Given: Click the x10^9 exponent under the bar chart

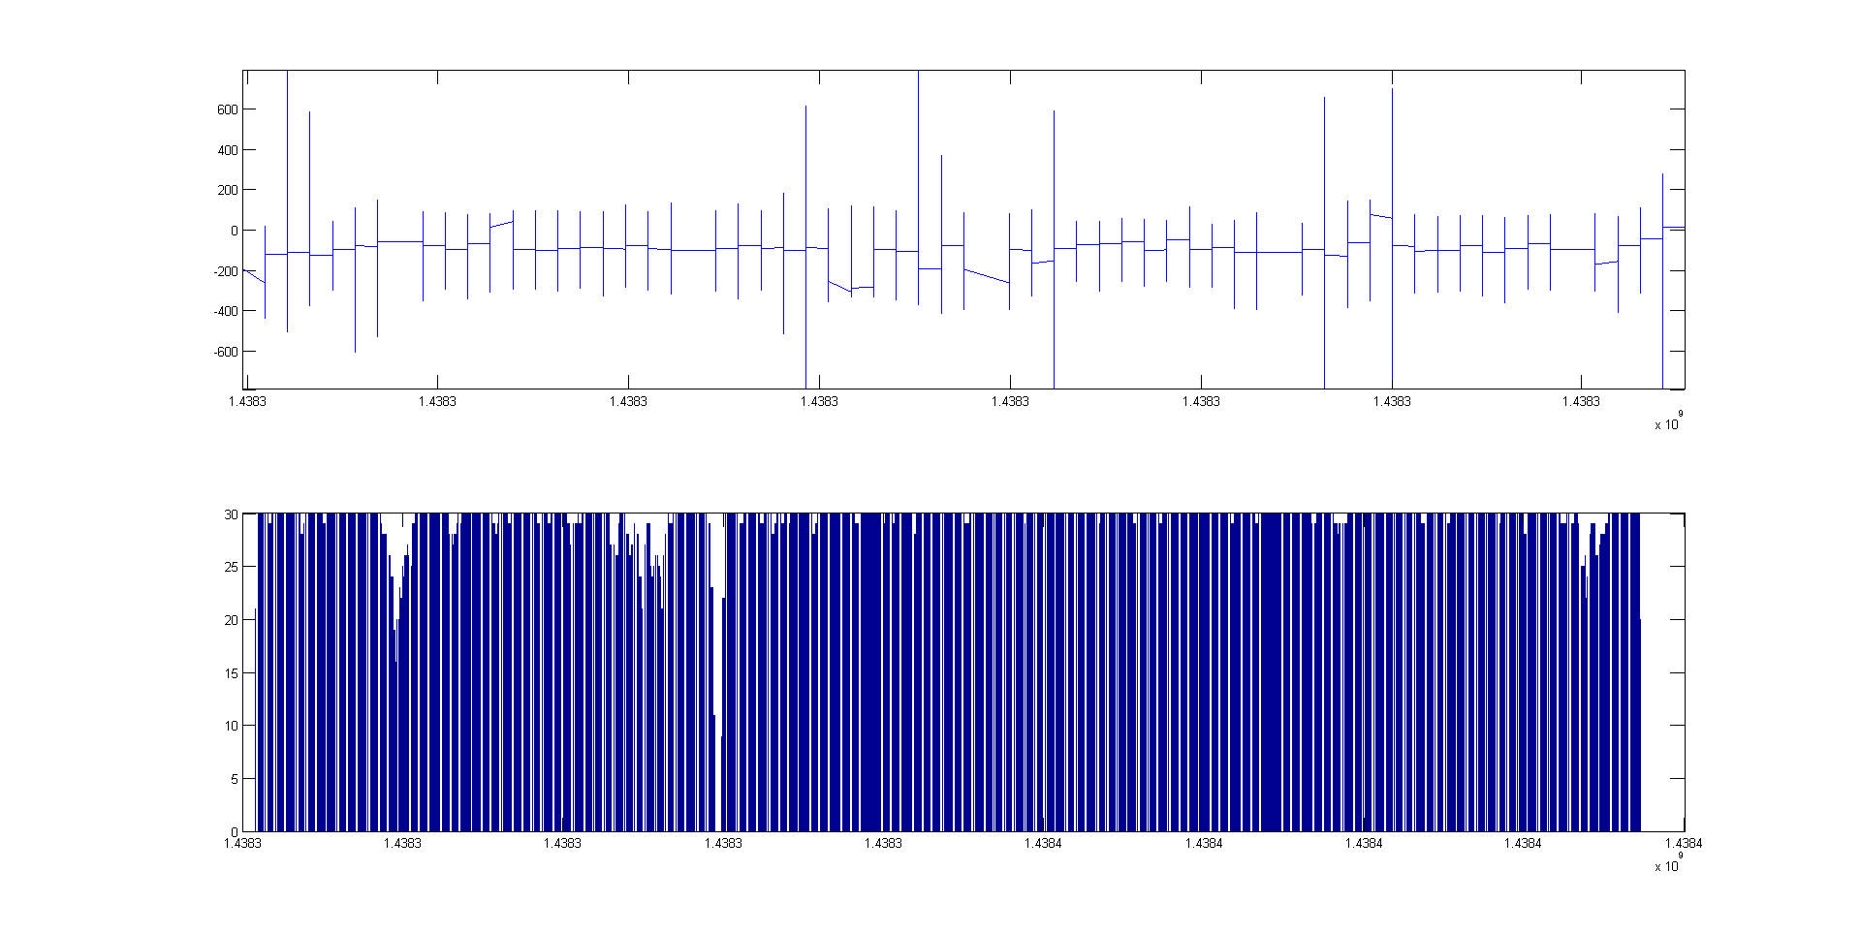Looking at the screenshot, I should (x=1669, y=863).
